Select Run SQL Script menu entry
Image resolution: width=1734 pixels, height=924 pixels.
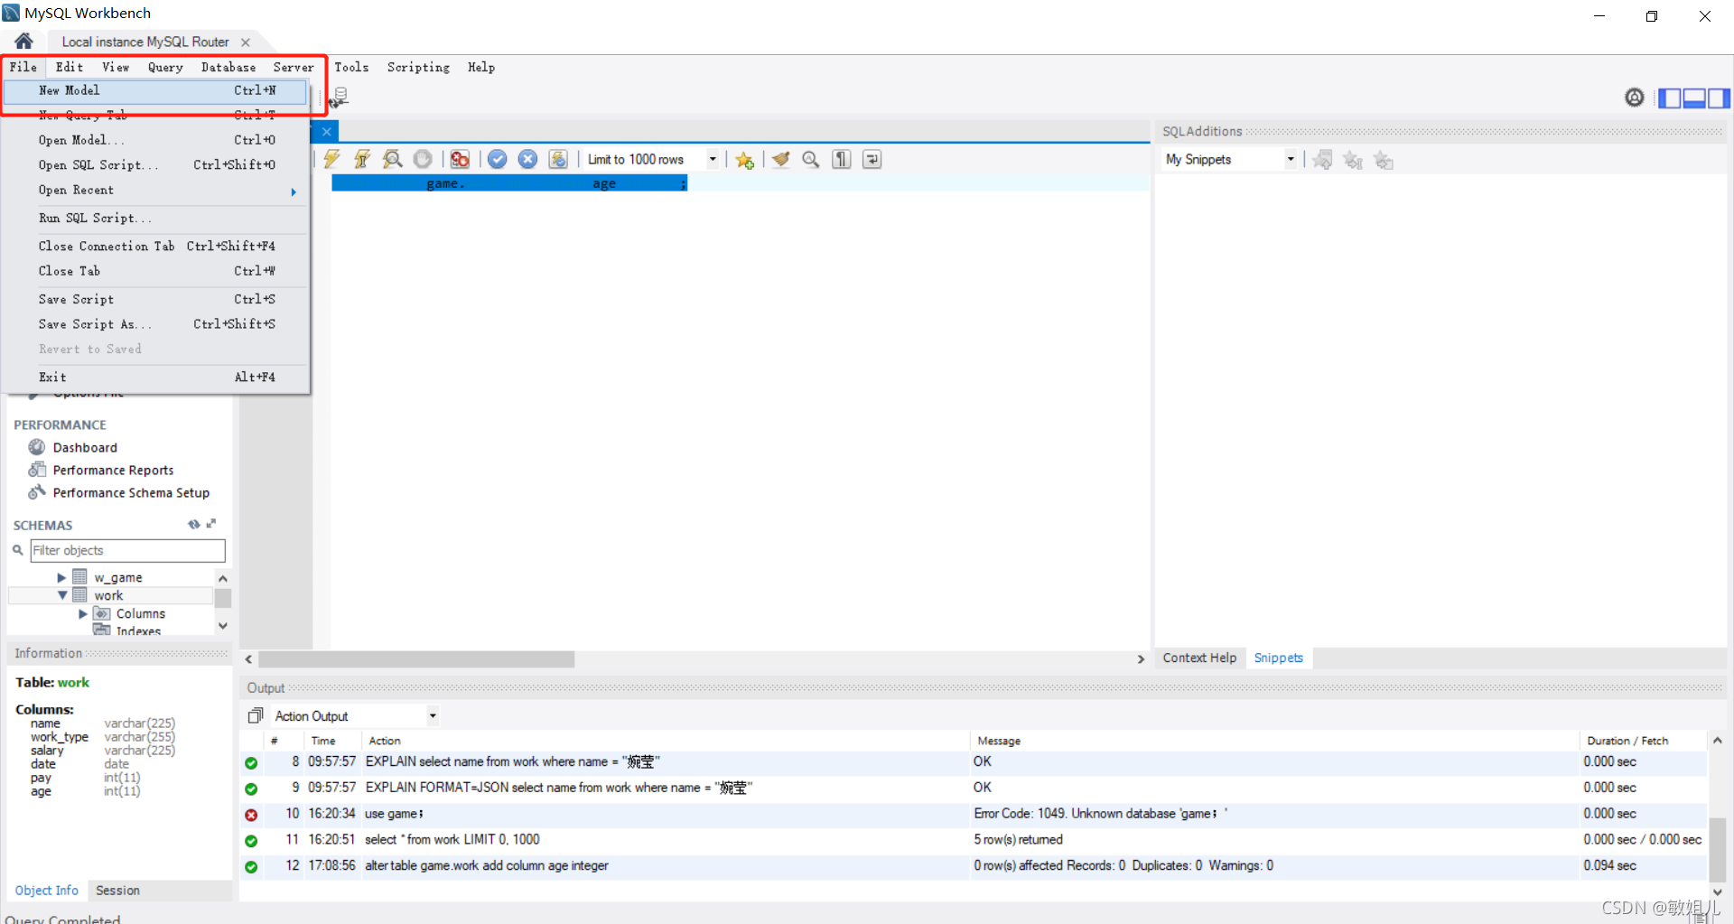click(155, 218)
